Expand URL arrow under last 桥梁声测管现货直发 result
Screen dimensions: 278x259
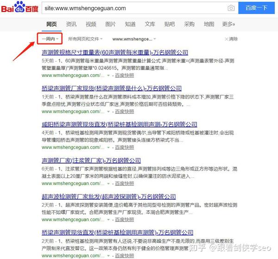(108, 256)
